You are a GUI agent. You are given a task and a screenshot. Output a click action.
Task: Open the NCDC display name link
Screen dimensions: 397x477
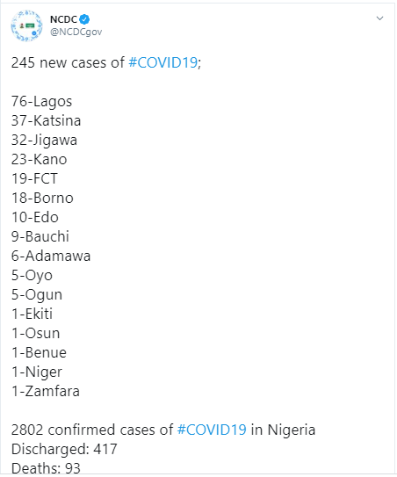point(63,19)
